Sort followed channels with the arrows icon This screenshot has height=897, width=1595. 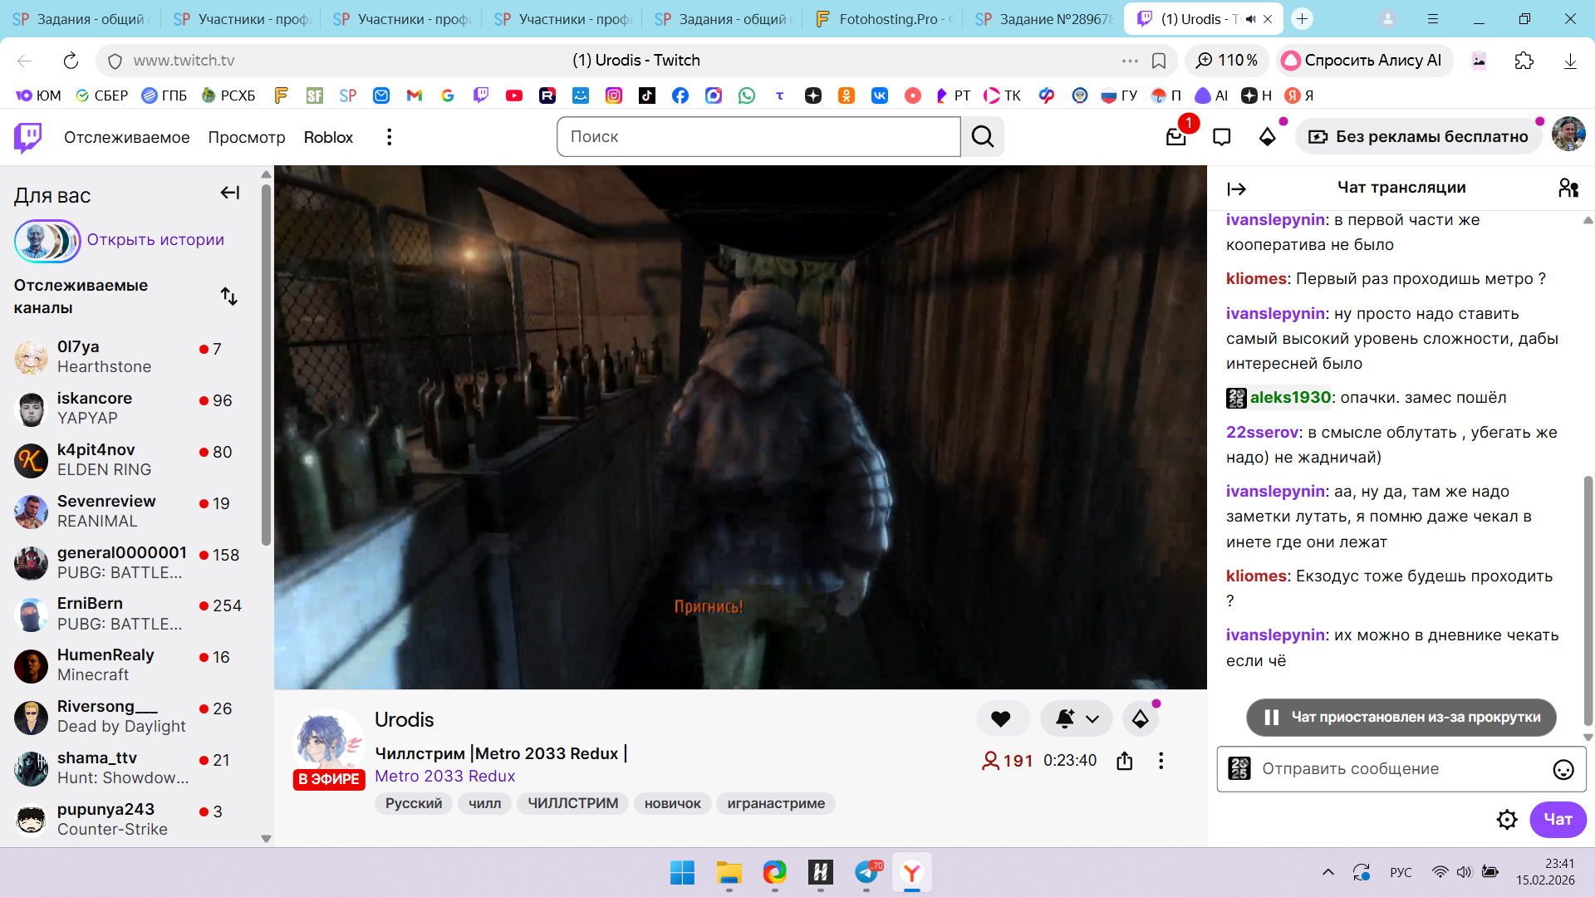coord(229,297)
